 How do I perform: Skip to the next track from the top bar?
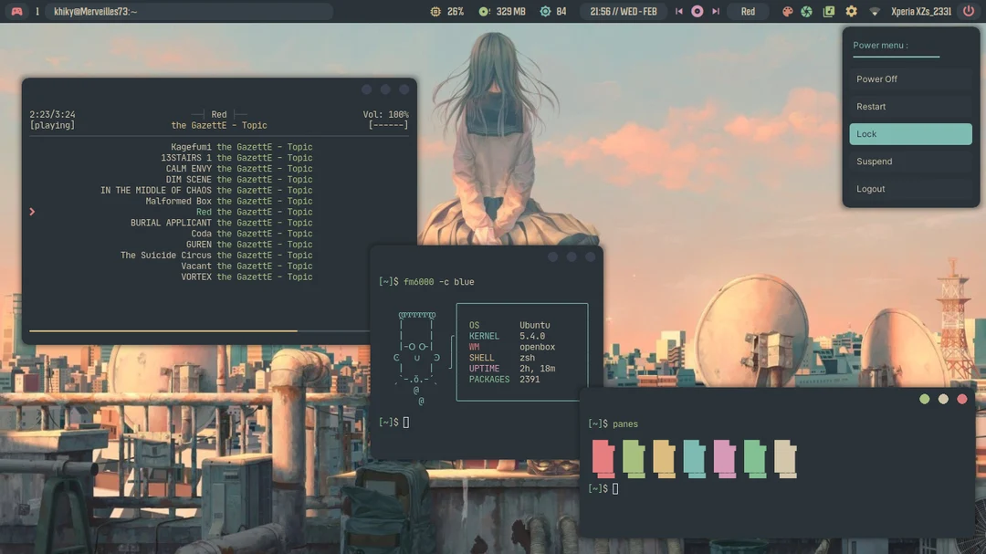click(x=715, y=11)
